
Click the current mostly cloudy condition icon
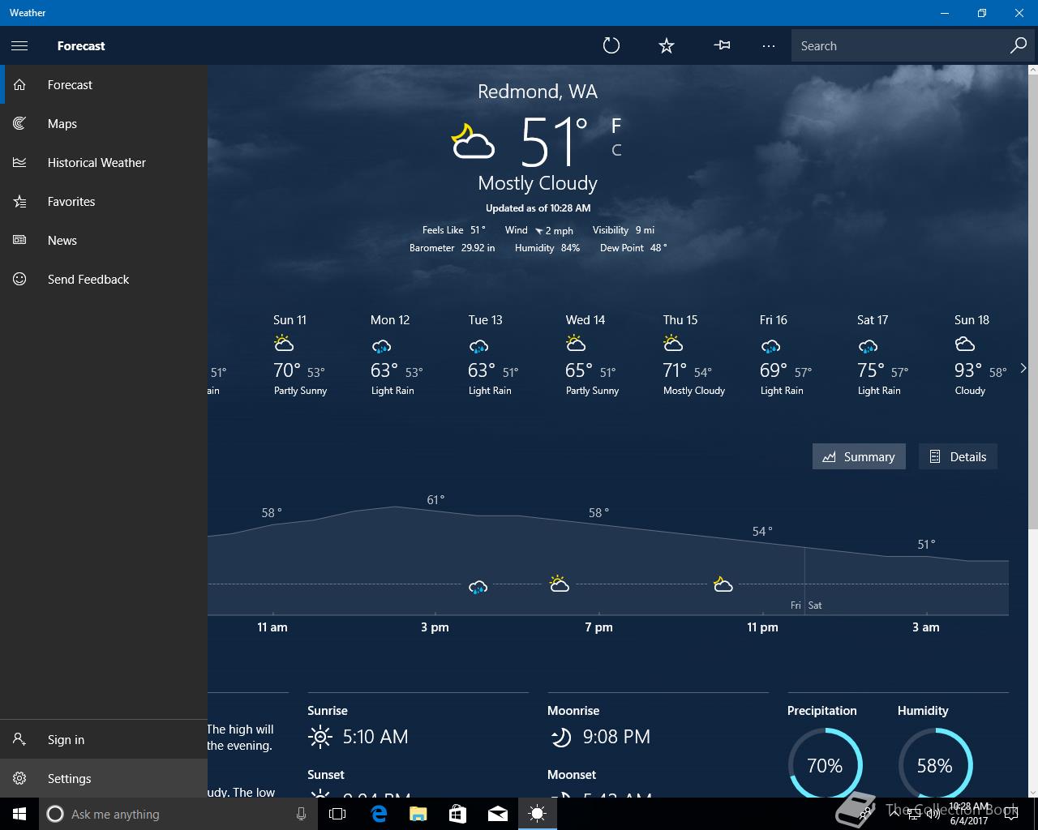473,141
